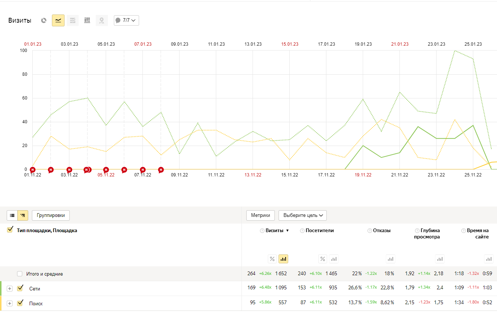Screen dimensions: 497x312
Task: Click the 1 465 total visitors value
Action: pos(332,274)
